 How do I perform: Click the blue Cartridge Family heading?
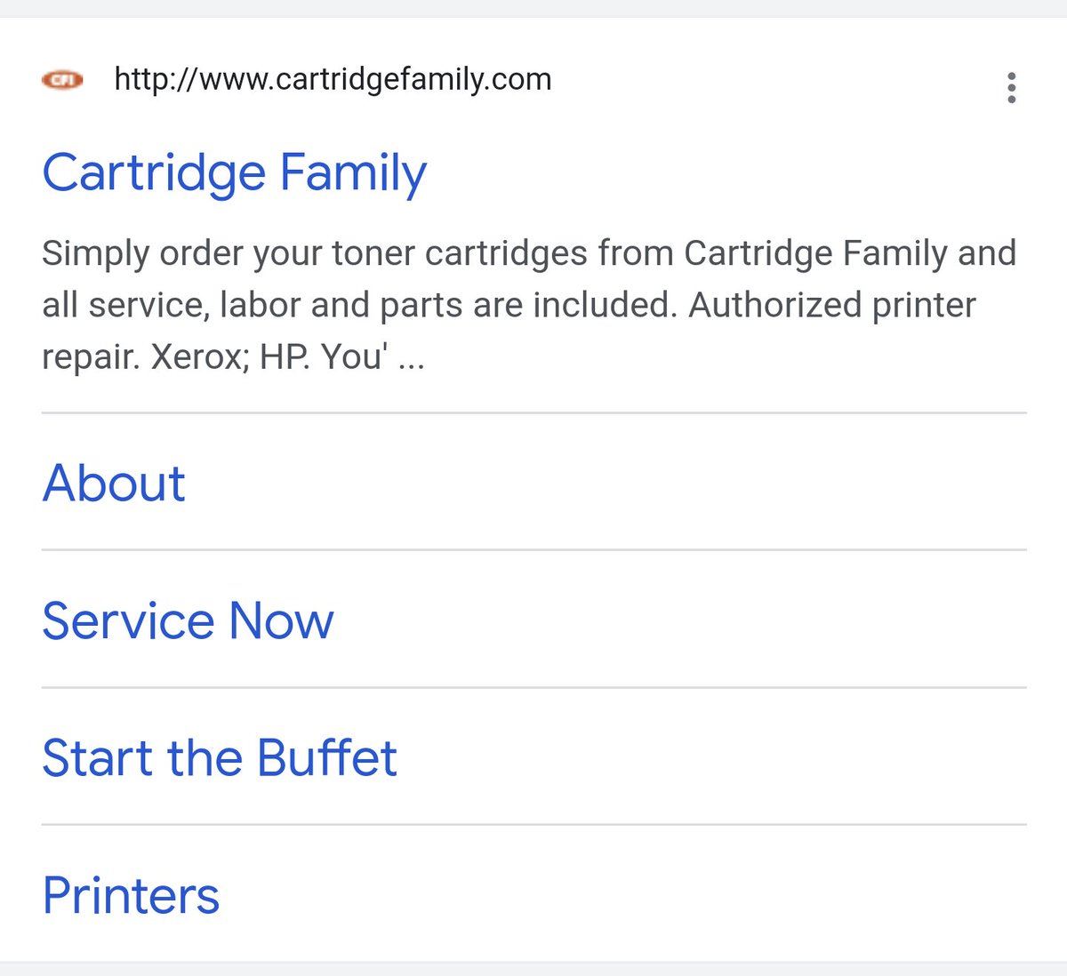(x=235, y=173)
